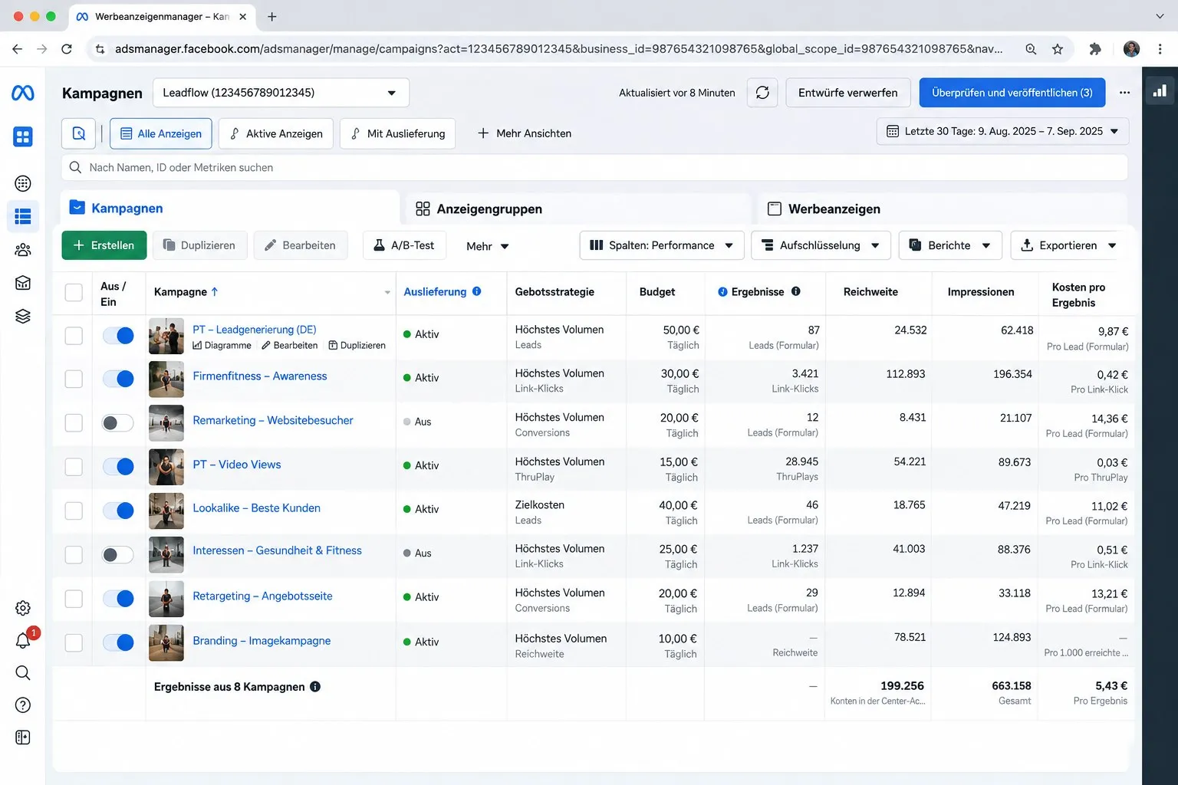Click the green Erstellen button
The width and height of the screenshot is (1178, 785).
click(x=104, y=245)
